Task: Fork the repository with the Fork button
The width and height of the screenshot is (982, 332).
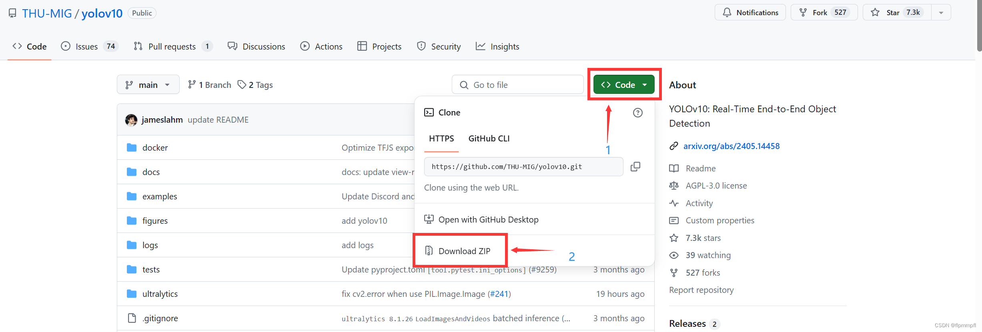Action: 824,12
